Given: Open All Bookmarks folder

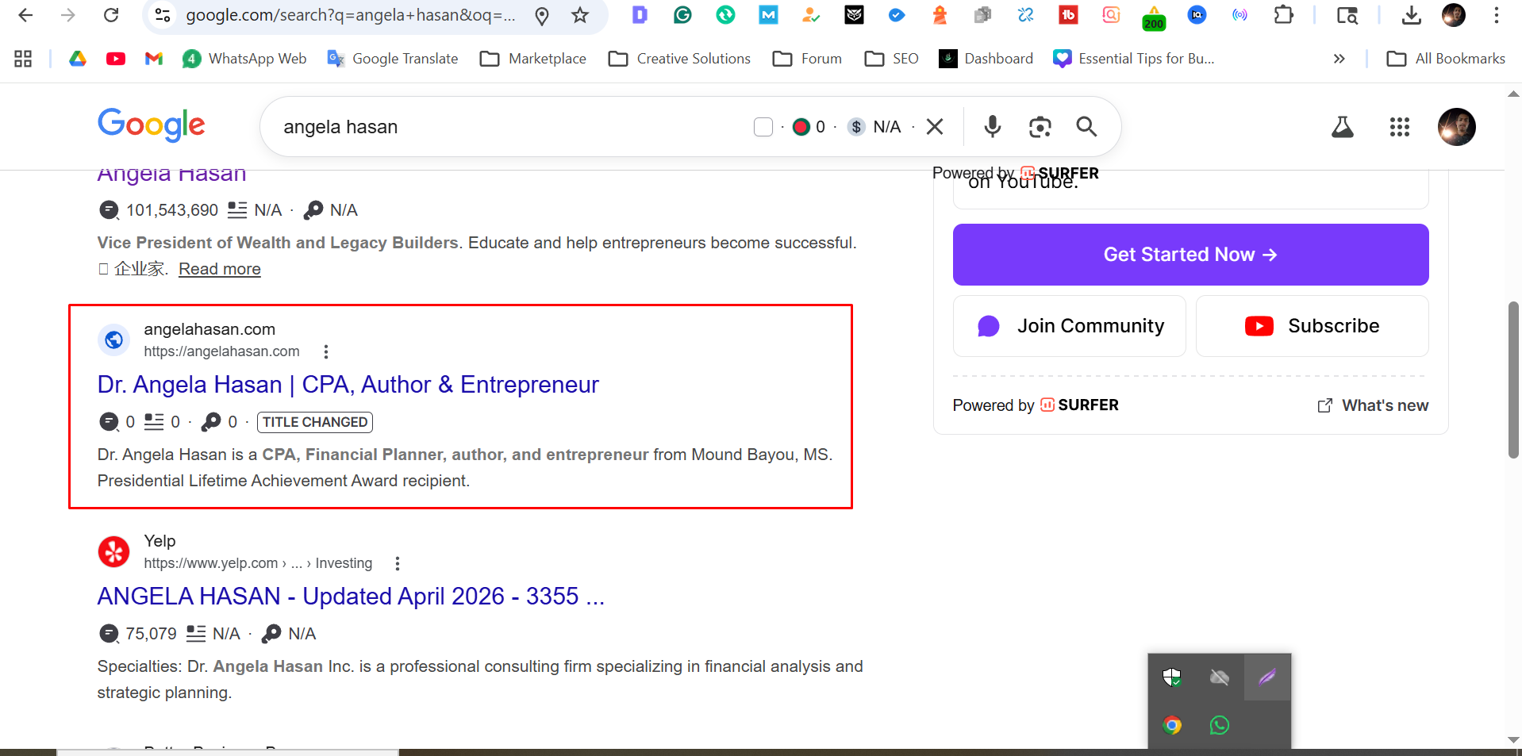Looking at the screenshot, I should [1446, 59].
